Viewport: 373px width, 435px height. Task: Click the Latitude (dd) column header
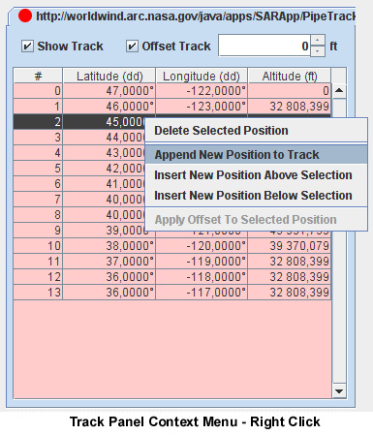(x=109, y=76)
